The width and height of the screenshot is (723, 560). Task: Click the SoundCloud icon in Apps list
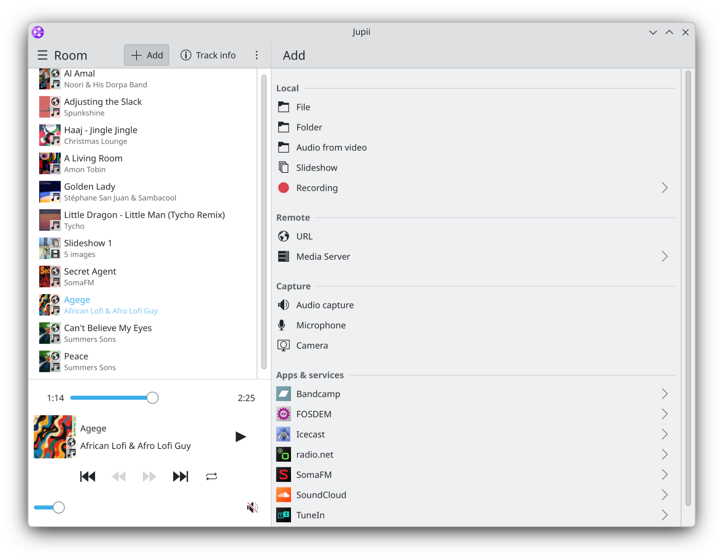click(x=284, y=495)
